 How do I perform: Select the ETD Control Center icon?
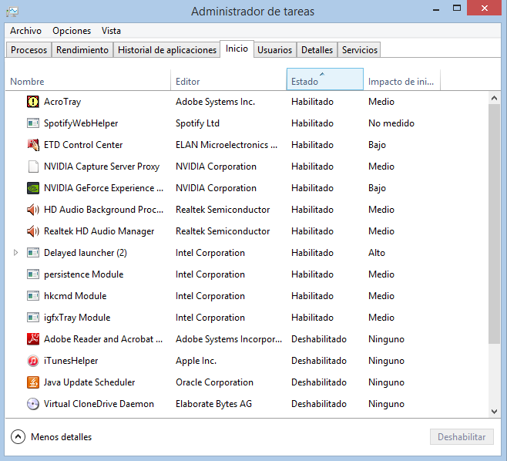[32, 145]
